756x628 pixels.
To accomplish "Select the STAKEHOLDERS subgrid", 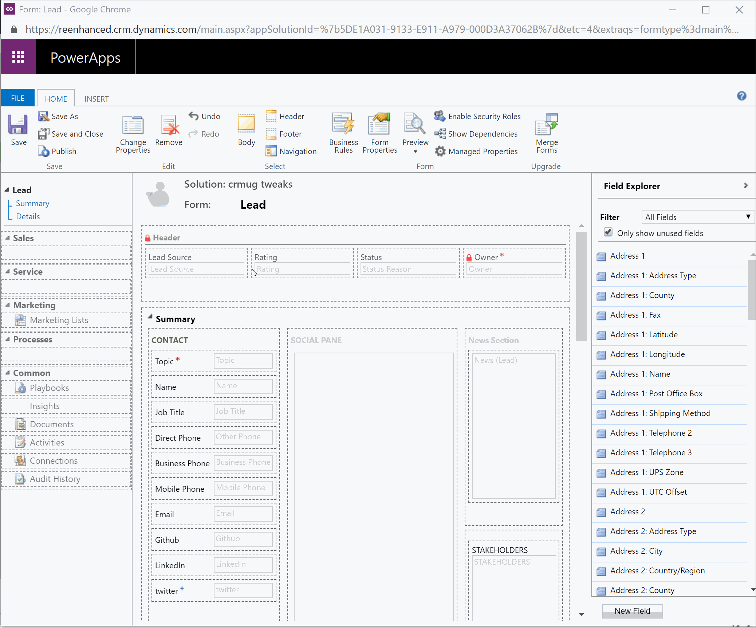I will tap(513, 580).
